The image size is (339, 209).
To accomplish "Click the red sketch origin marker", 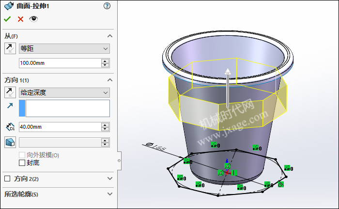I will coord(227,173).
